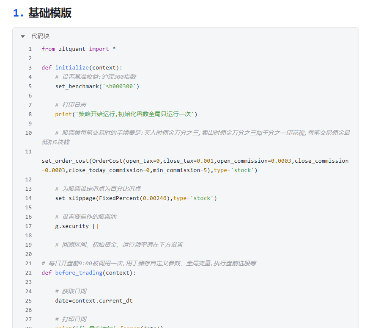The image size is (373, 328).
Task: Click the 代码块 header label
Action: [40, 36]
